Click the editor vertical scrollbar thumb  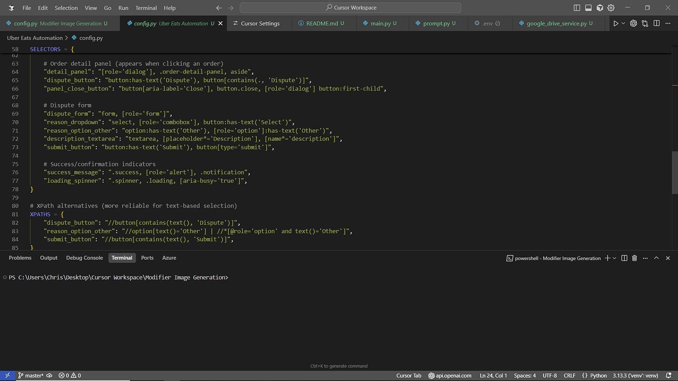point(674,172)
